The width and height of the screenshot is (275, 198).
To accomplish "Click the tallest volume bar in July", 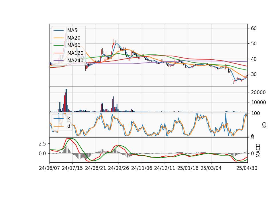I will pos(66,100).
